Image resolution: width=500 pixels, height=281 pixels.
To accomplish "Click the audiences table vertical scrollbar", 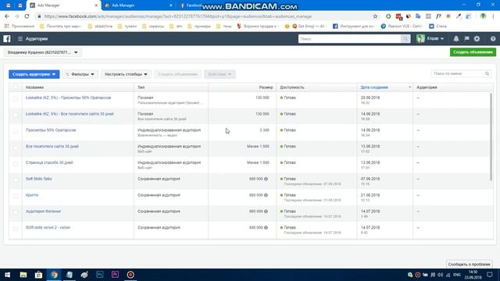I will tap(491, 137).
